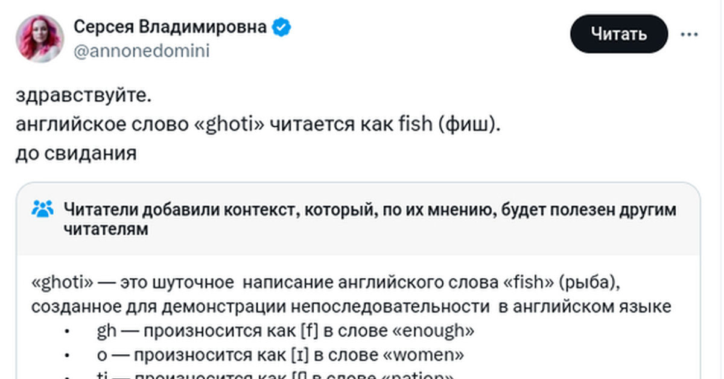724x379 pixels.
Task: Click the display name "Серсея Владимировна"
Action: (170, 27)
